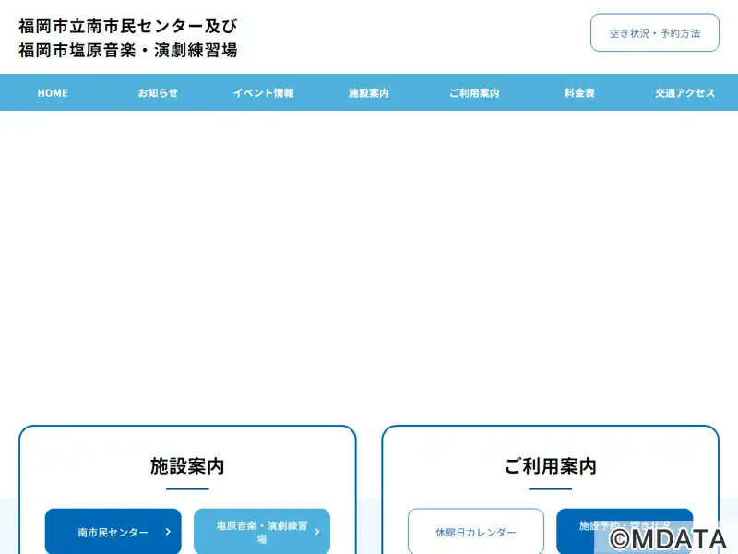Click the chevron arrow on 塩原音楽・演劇練習場

click(316, 532)
